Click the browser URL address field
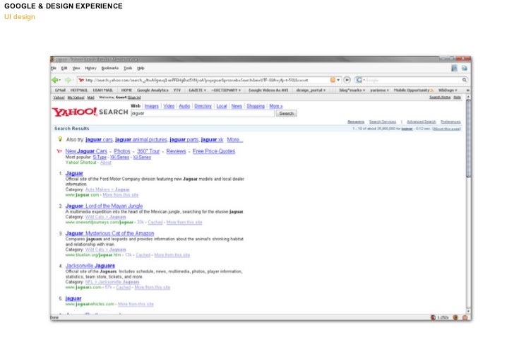 click(203, 80)
